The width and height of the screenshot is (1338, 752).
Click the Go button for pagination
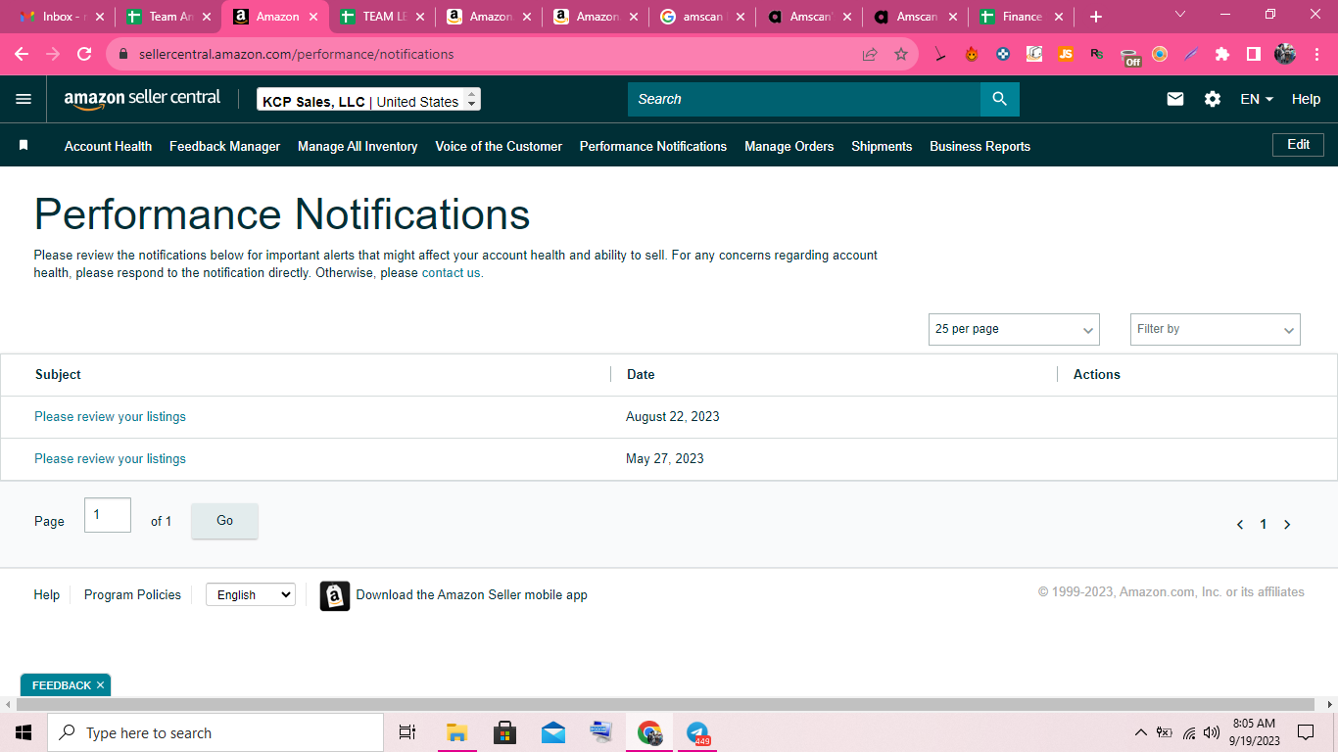[224, 521]
